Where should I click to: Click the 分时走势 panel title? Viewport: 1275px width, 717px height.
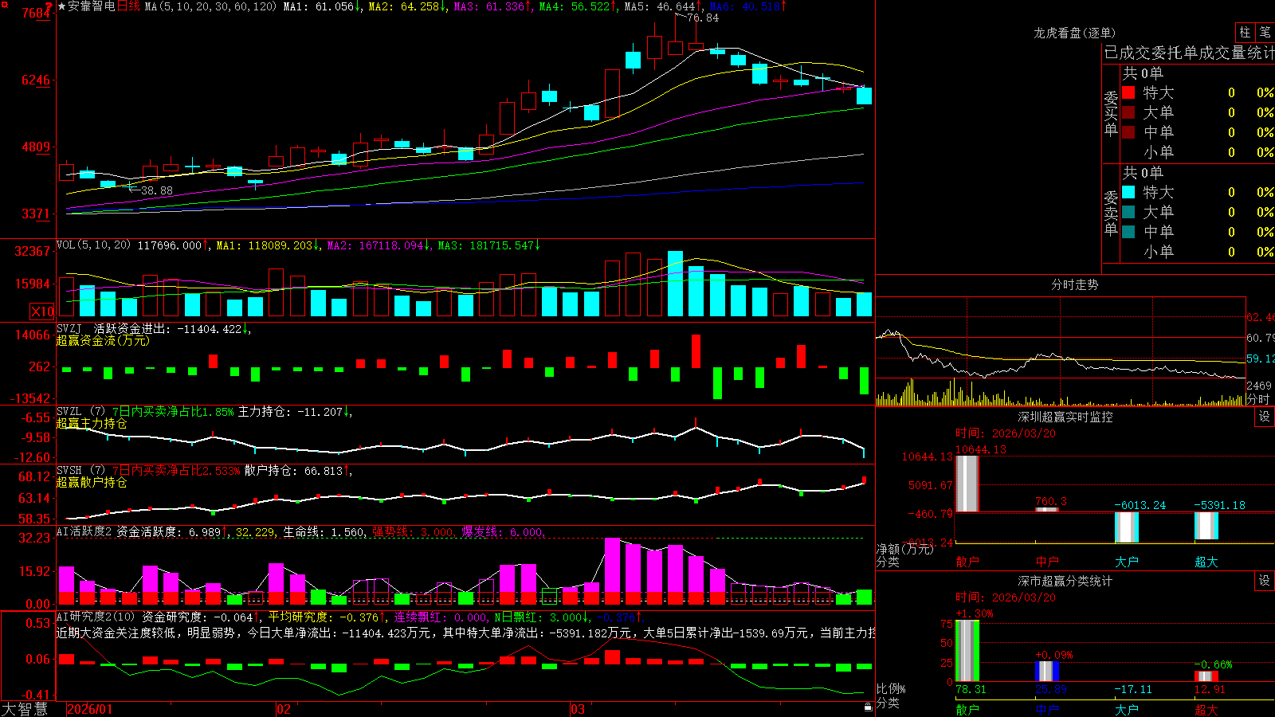[1074, 284]
